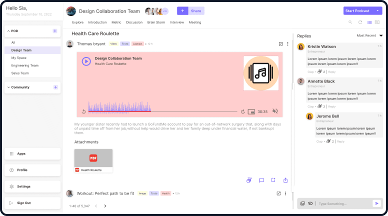
Task: Switch to split panel view layout
Action: point(377,22)
